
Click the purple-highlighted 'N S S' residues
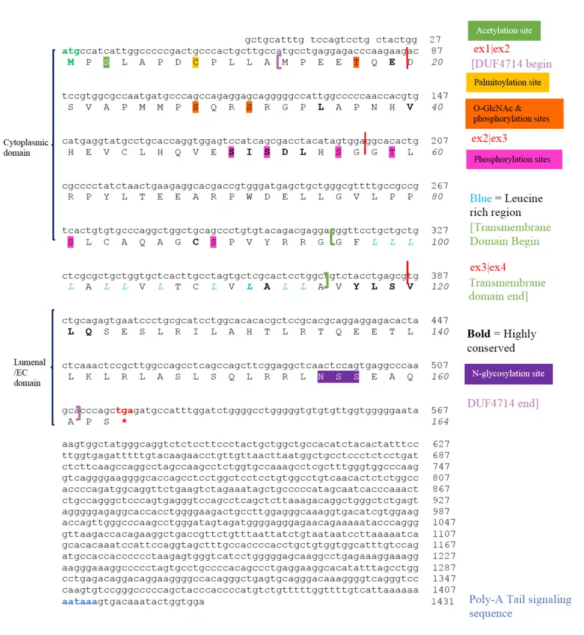338,376
